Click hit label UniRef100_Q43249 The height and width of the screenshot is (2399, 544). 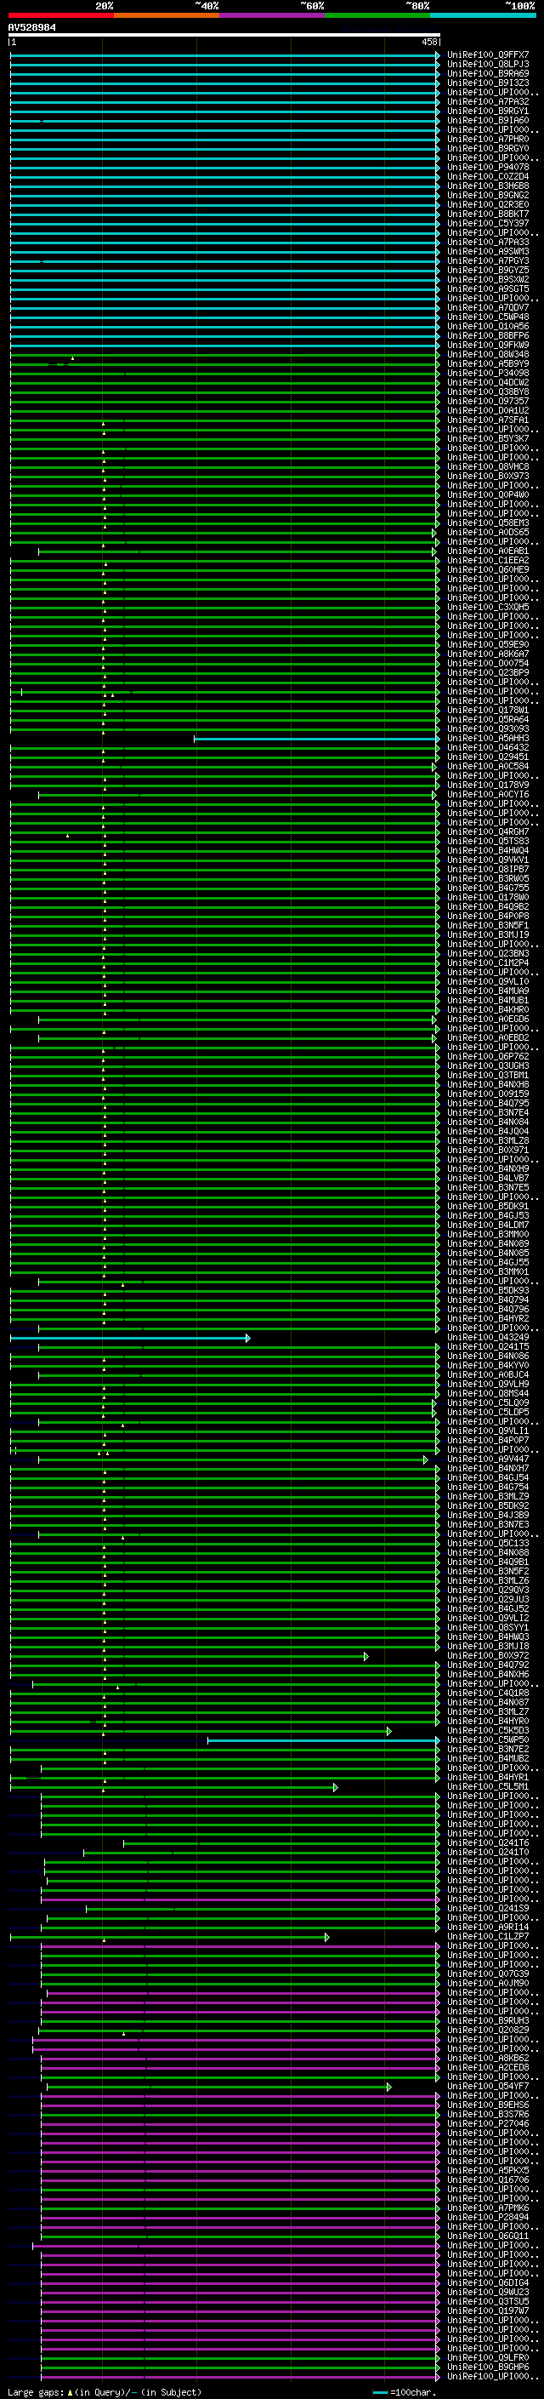pyautogui.click(x=488, y=1337)
